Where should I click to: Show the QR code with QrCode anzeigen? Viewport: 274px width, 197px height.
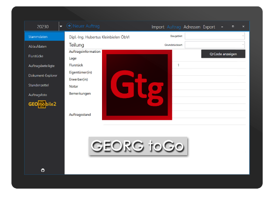tap(223, 54)
